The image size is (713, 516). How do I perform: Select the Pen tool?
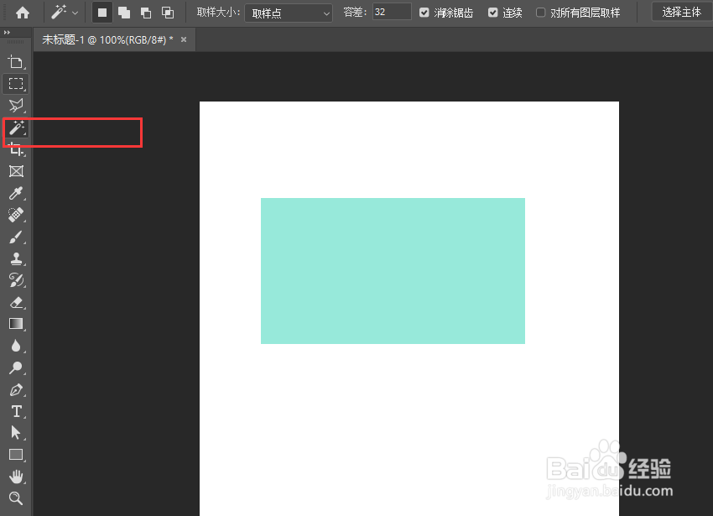(17, 389)
